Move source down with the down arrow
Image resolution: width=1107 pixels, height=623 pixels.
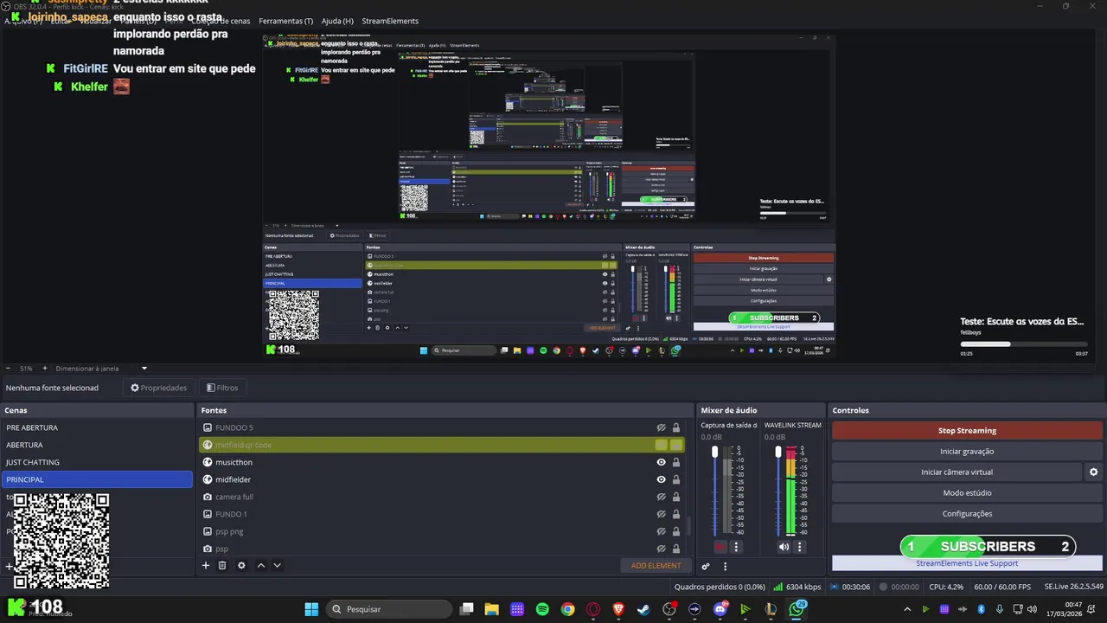pos(278,565)
